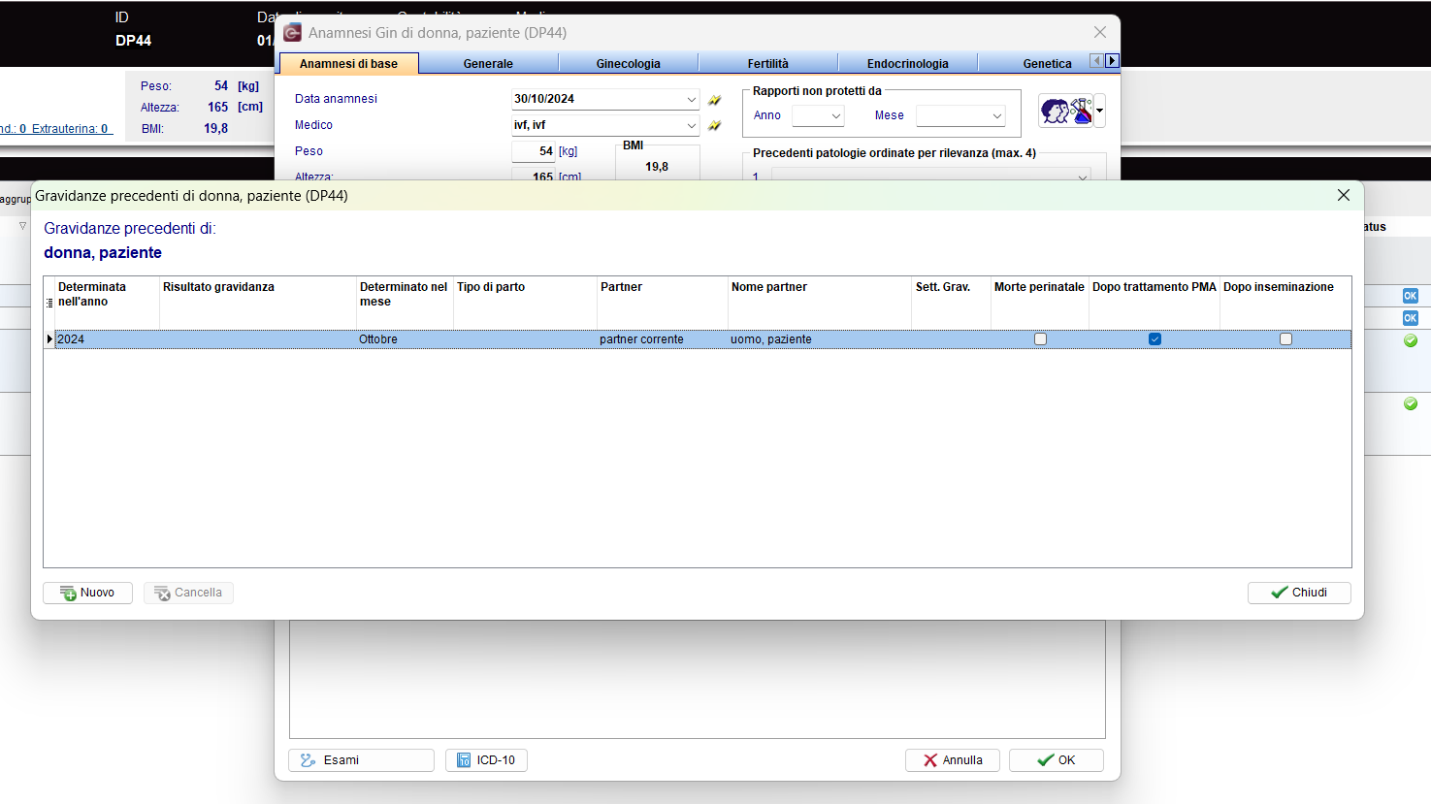This screenshot has width=1431, height=804.
Task: Select the 2024 year cell
Action: 107,339
